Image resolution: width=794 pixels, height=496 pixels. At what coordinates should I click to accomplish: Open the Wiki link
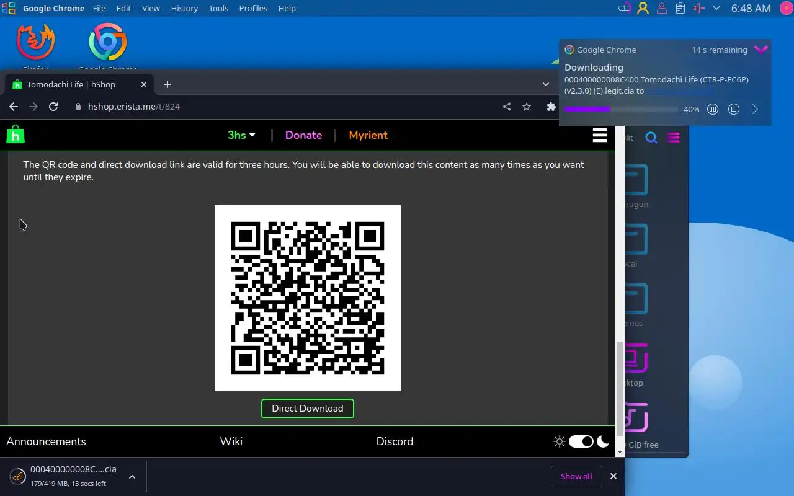click(231, 441)
